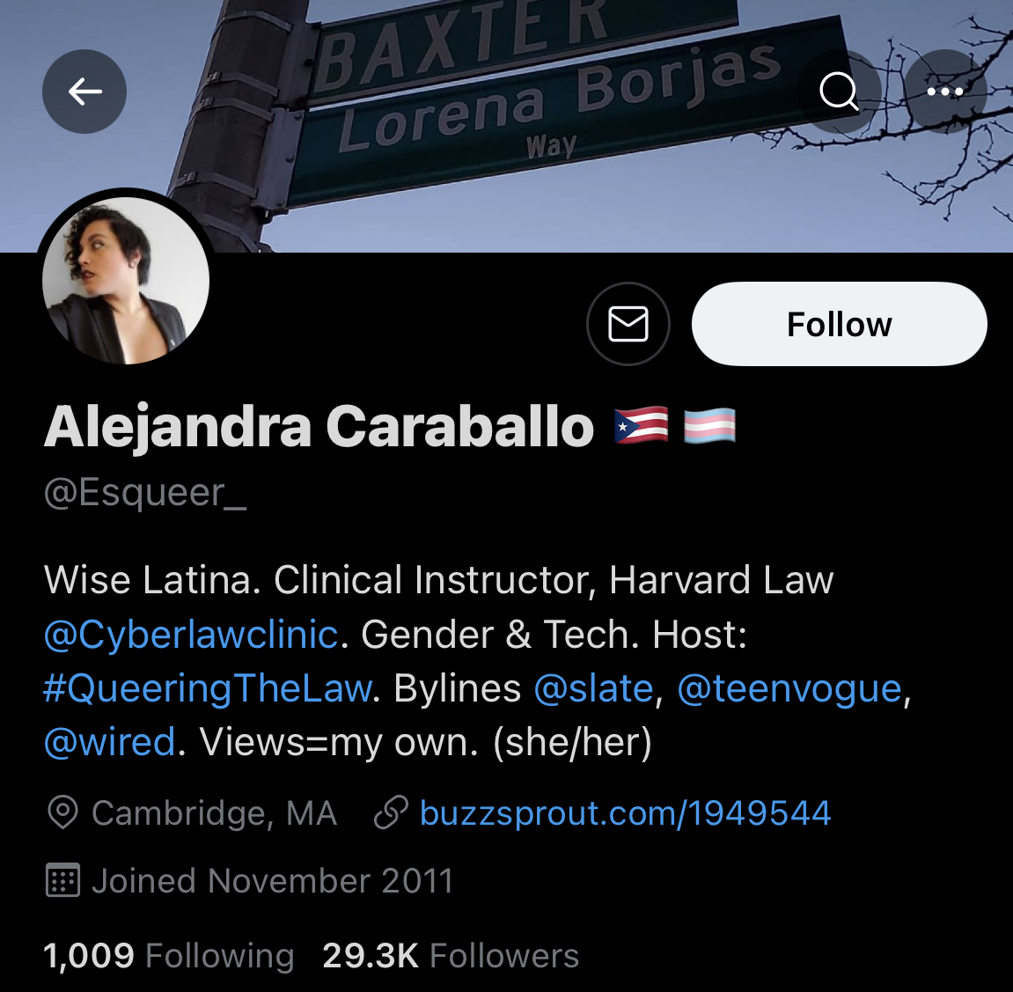Visit the @teenvogue profile link
Image resolution: width=1013 pixels, height=992 pixels.
click(x=789, y=688)
